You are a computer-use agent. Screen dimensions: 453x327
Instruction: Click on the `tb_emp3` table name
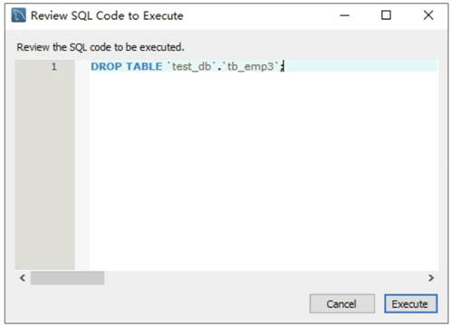pos(250,66)
